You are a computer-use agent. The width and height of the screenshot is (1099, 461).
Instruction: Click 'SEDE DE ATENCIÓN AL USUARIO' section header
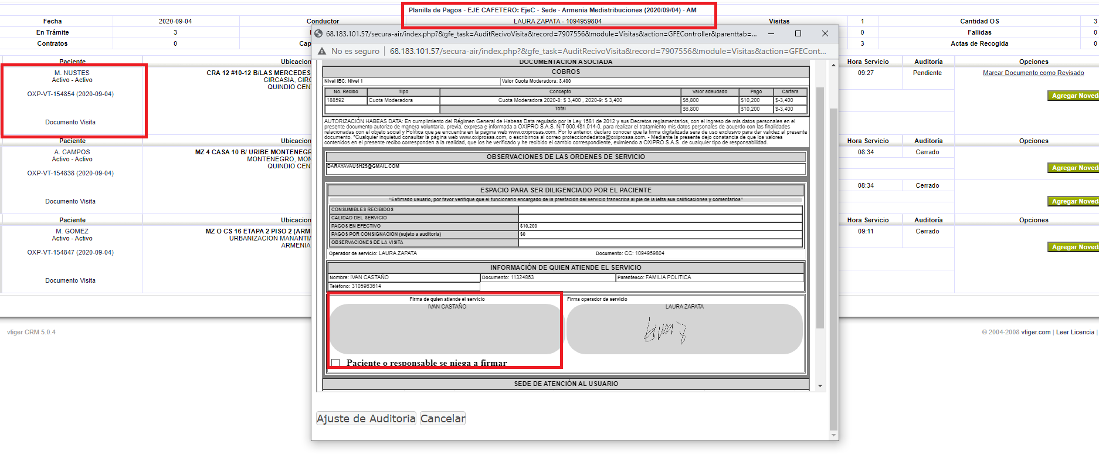pyautogui.click(x=566, y=384)
